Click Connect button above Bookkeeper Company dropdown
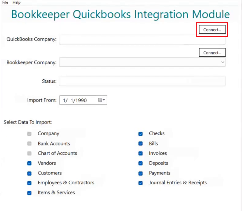 (x=212, y=52)
